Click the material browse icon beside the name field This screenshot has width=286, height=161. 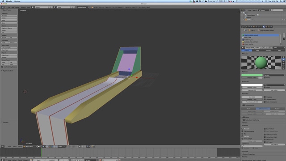(243, 48)
